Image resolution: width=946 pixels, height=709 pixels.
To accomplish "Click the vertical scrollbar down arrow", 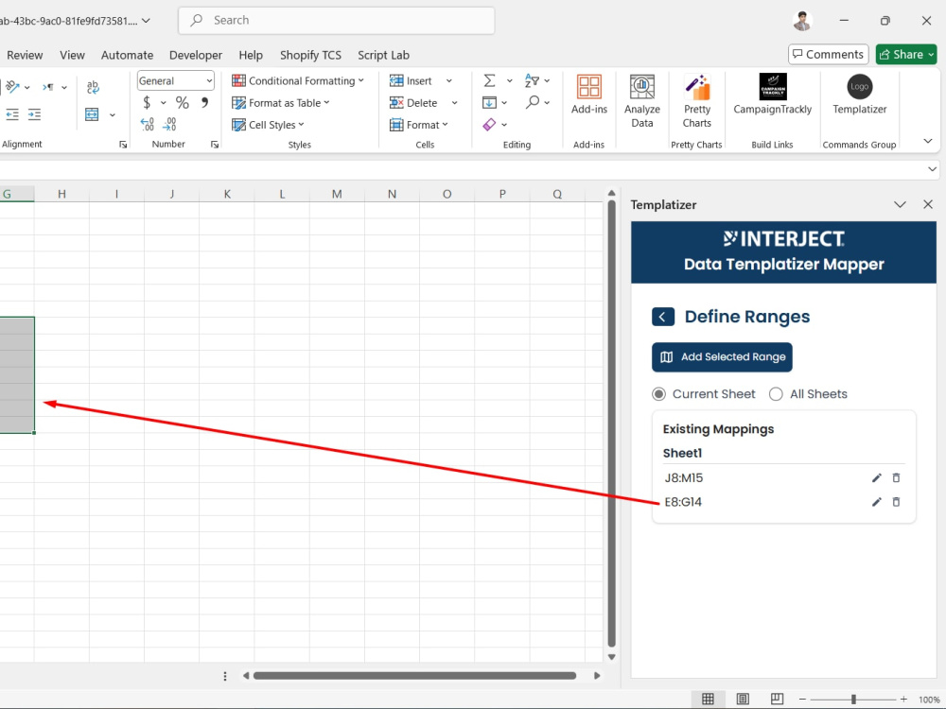I will tap(611, 657).
